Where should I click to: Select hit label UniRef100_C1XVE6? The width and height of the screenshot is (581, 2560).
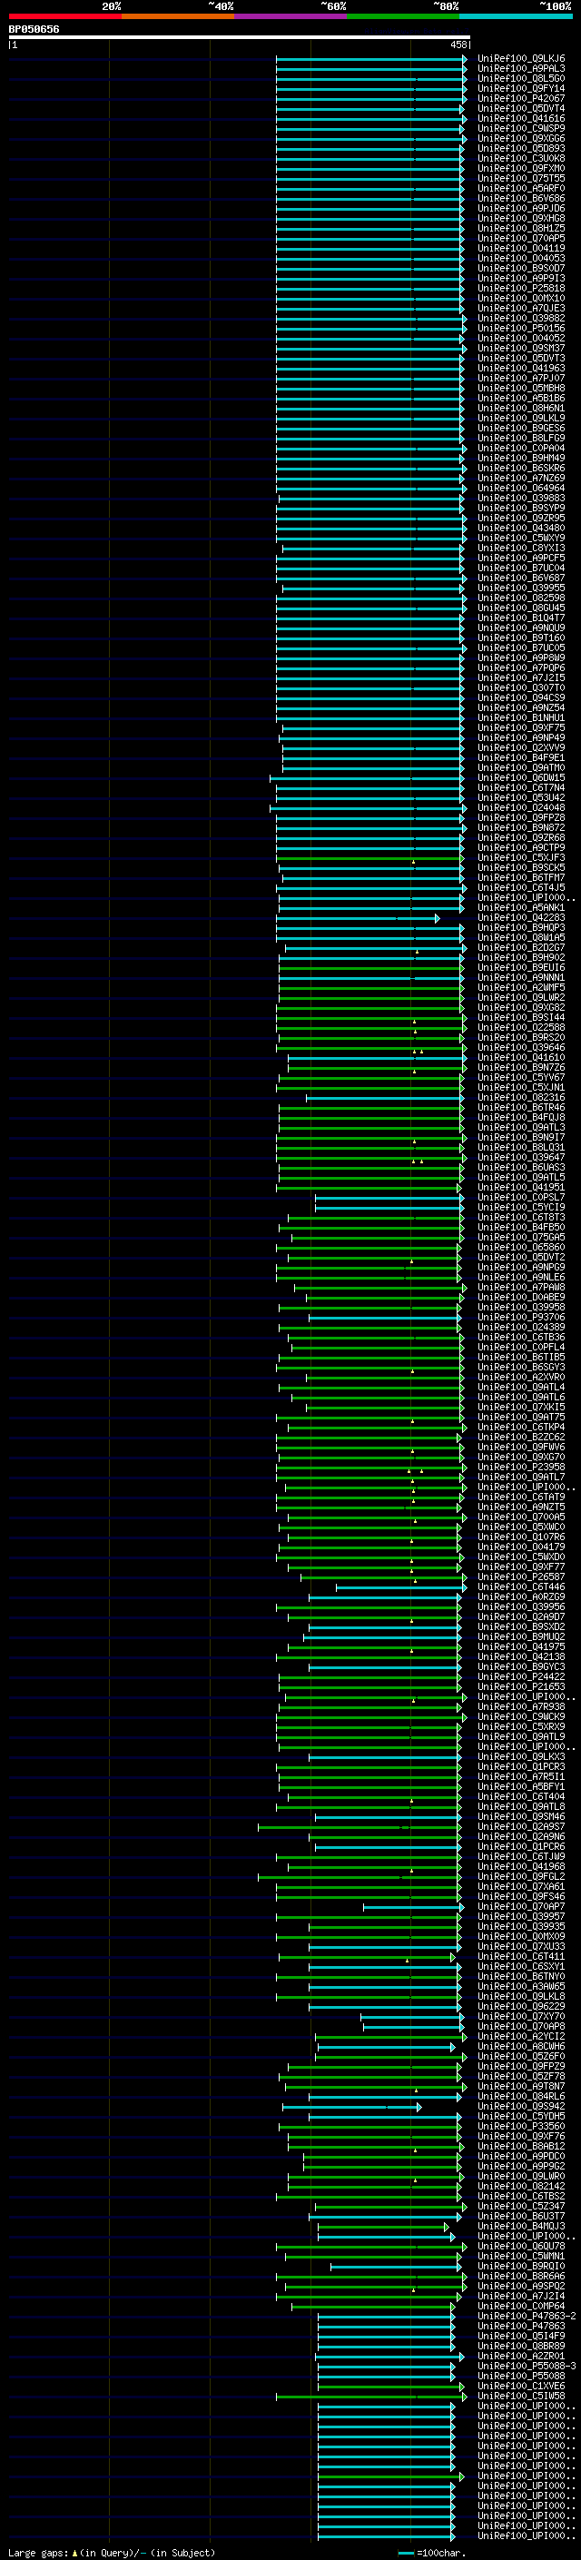click(521, 2386)
